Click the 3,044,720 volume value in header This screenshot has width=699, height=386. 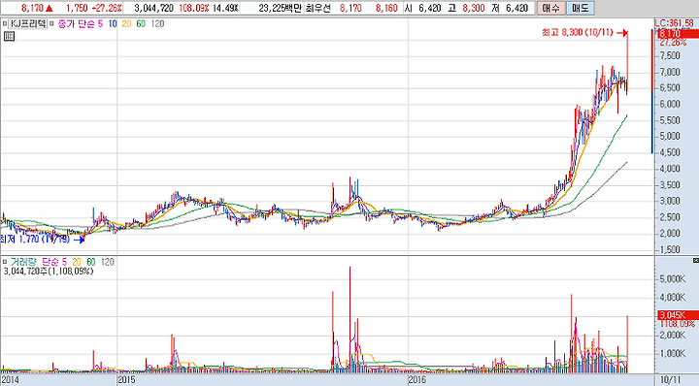(x=153, y=8)
